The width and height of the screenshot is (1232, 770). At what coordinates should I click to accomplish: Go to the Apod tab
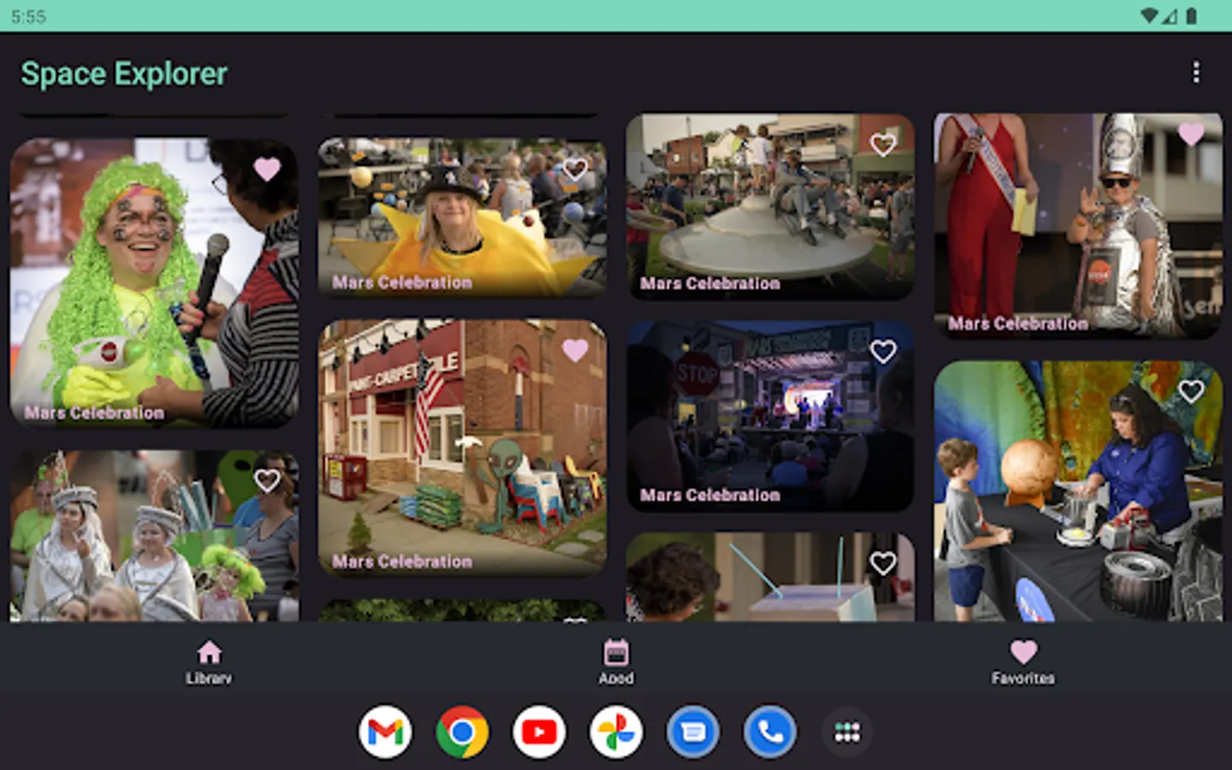(616, 662)
